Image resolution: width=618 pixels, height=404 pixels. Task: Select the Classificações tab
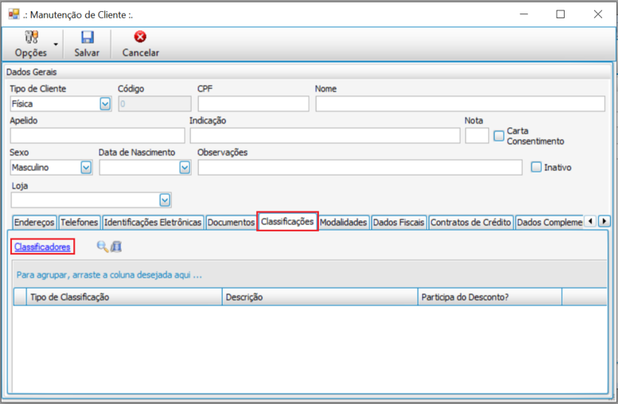(287, 222)
